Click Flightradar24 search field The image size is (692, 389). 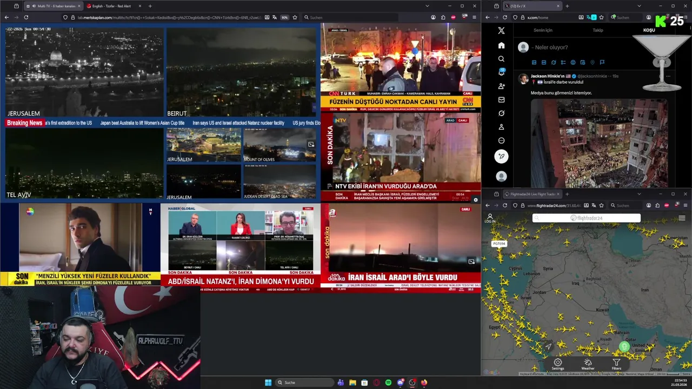pos(587,218)
